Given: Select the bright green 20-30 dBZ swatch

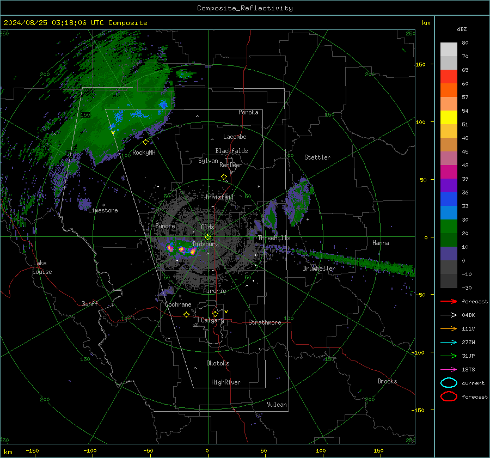Looking at the screenshot, I should [x=449, y=227].
